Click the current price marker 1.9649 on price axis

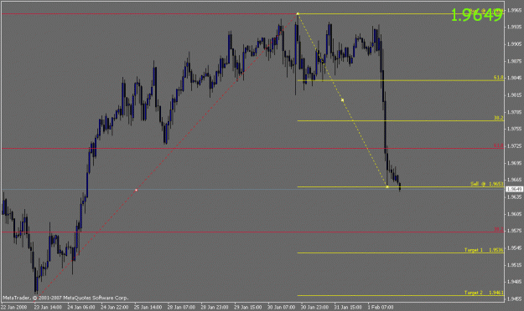point(514,189)
